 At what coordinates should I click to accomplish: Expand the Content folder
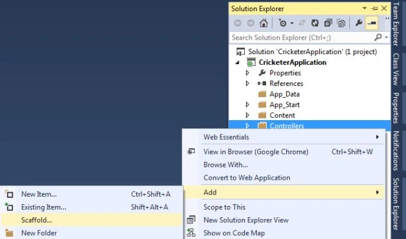pos(247,115)
